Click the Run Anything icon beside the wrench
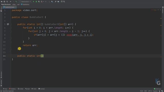164x92 pixels. pyautogui.click(x=52, y=2)
